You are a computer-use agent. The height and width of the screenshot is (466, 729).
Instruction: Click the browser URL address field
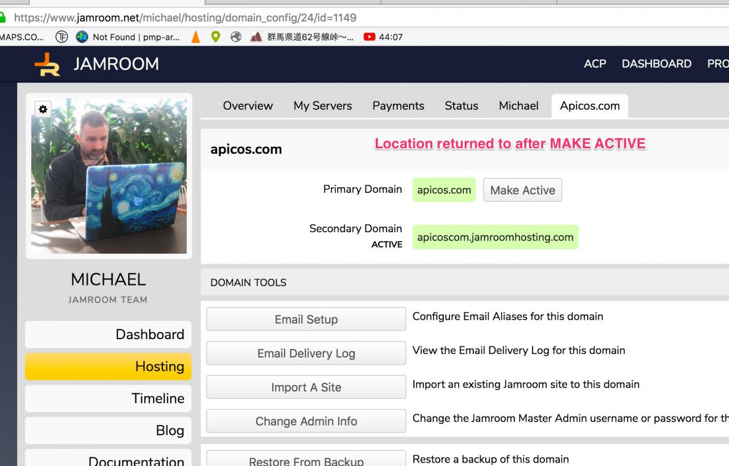click(364, 18)
